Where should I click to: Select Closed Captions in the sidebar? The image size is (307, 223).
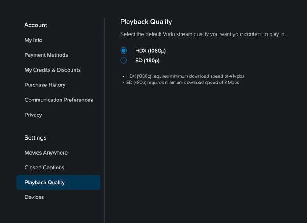coord(44,167)
